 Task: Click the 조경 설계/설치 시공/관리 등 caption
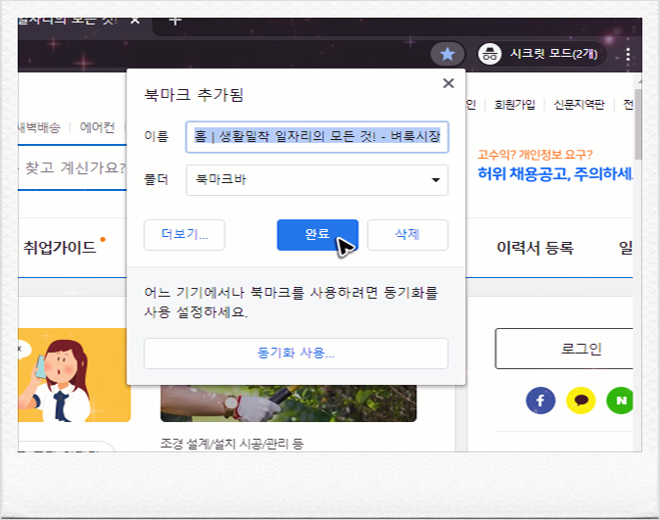232,444
